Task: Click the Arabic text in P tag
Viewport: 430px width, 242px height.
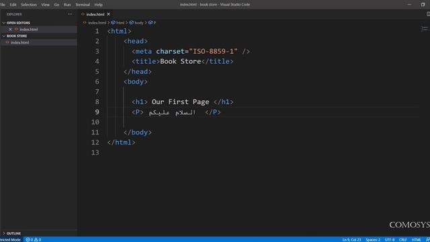Action: point(172,112)
